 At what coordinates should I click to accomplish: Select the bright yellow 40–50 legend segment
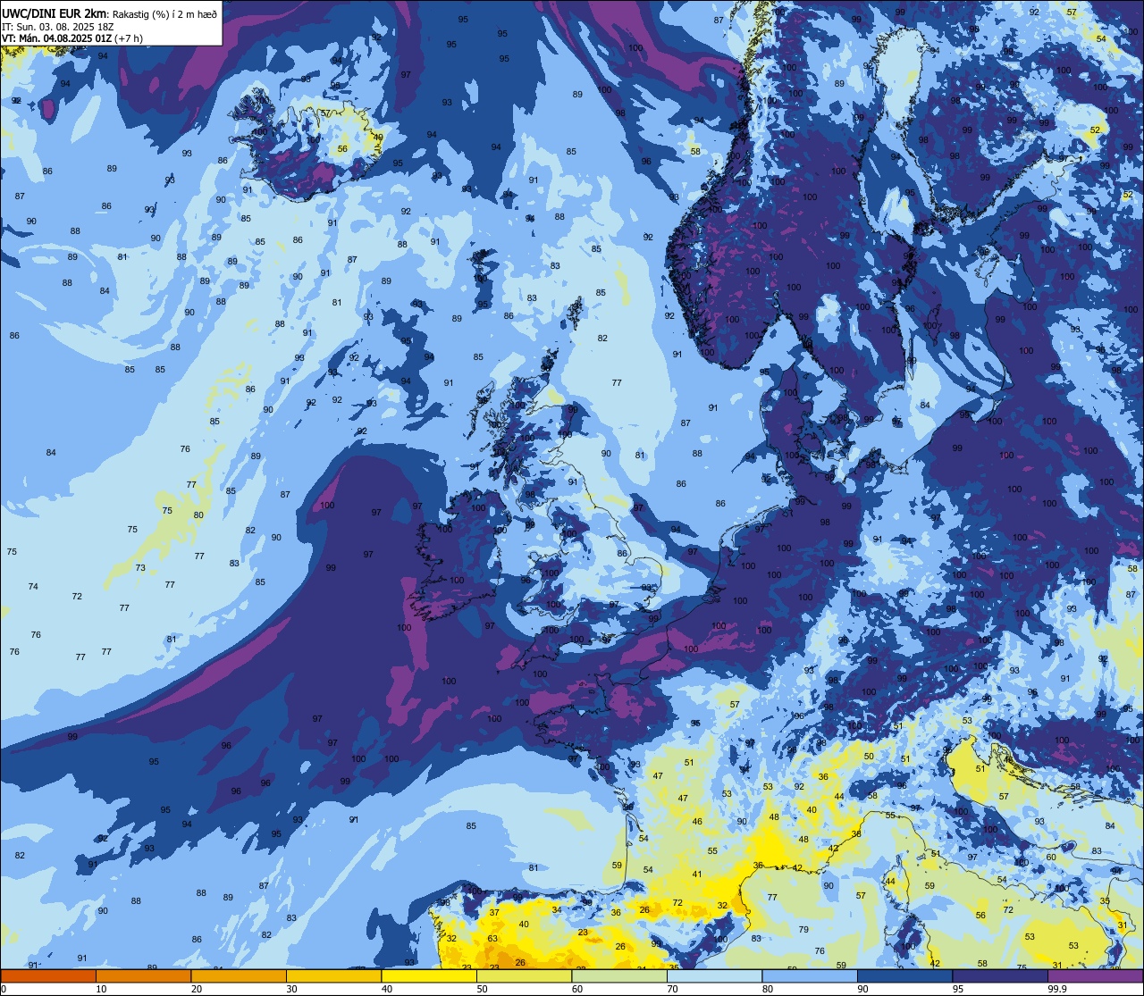point(429,975)
